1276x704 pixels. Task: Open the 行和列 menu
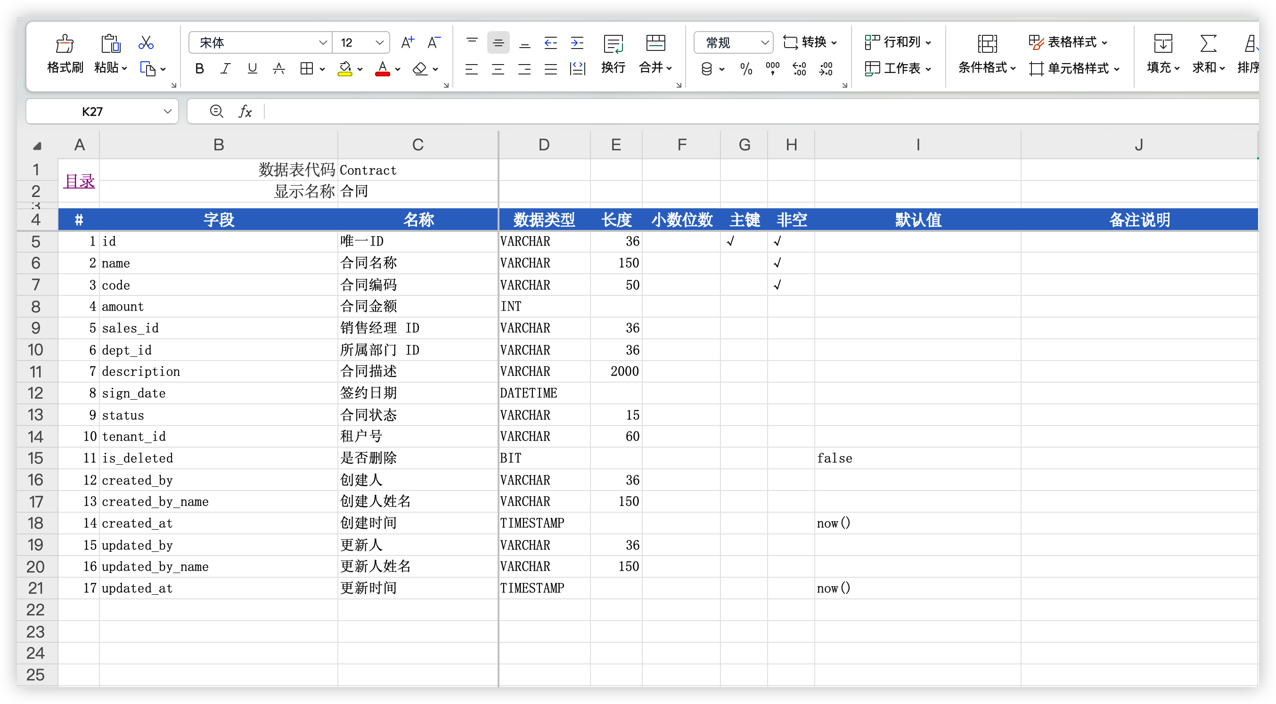[x=898, y=42]
